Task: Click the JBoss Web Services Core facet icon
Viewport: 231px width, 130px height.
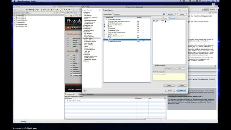Action: [108, 36]
